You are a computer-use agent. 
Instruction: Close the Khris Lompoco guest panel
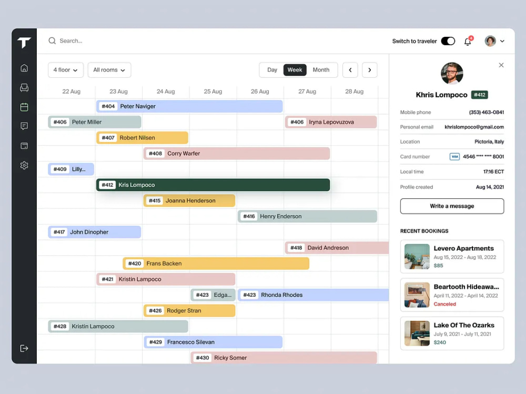click(x=501, y=65)
